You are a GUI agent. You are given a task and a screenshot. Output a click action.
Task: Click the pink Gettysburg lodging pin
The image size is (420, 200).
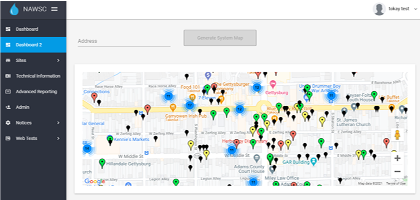(x=273, y=85)
